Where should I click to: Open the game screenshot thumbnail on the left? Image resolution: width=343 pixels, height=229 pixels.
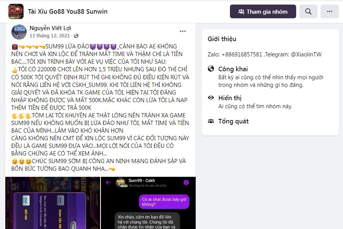pos(53,203)
